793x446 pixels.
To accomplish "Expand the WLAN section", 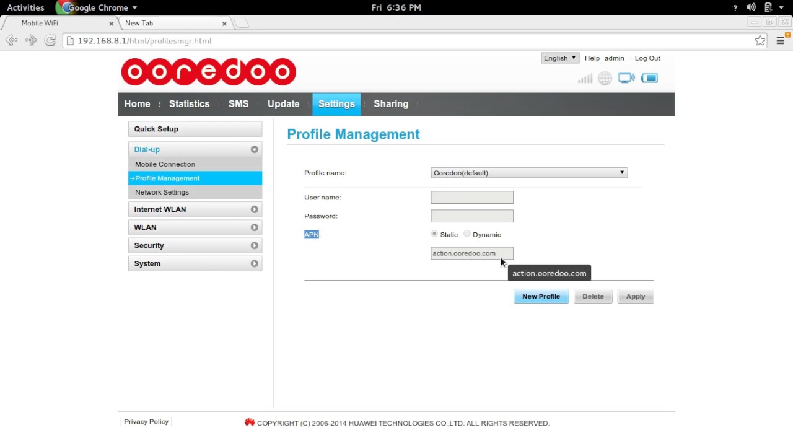I will [x=195, y=227].
